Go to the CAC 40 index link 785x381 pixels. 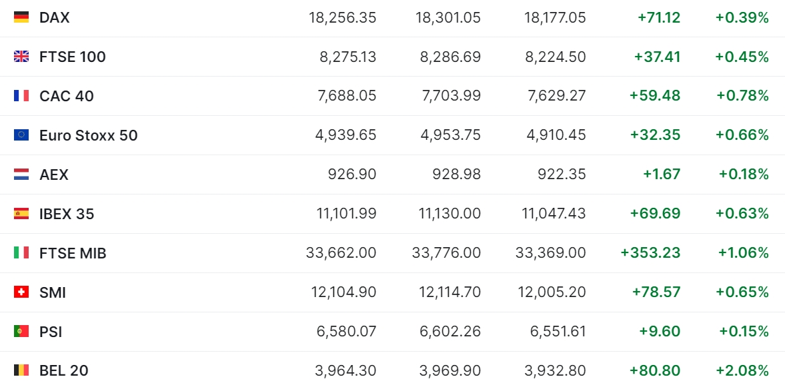tap(67, 96)
